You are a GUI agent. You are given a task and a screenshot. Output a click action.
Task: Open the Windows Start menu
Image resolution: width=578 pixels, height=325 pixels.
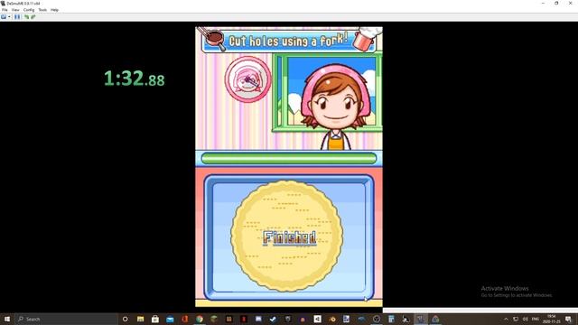[6, 319]
